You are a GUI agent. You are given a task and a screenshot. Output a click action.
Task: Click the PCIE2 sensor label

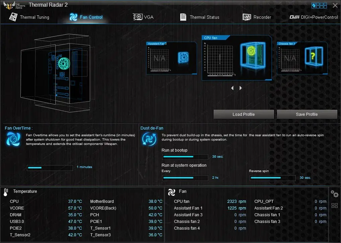16,228
